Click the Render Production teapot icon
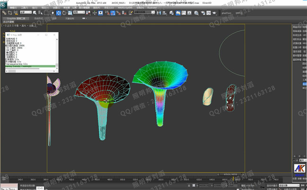The height and width of the screenshot is (190, 307). coord(214,13)
